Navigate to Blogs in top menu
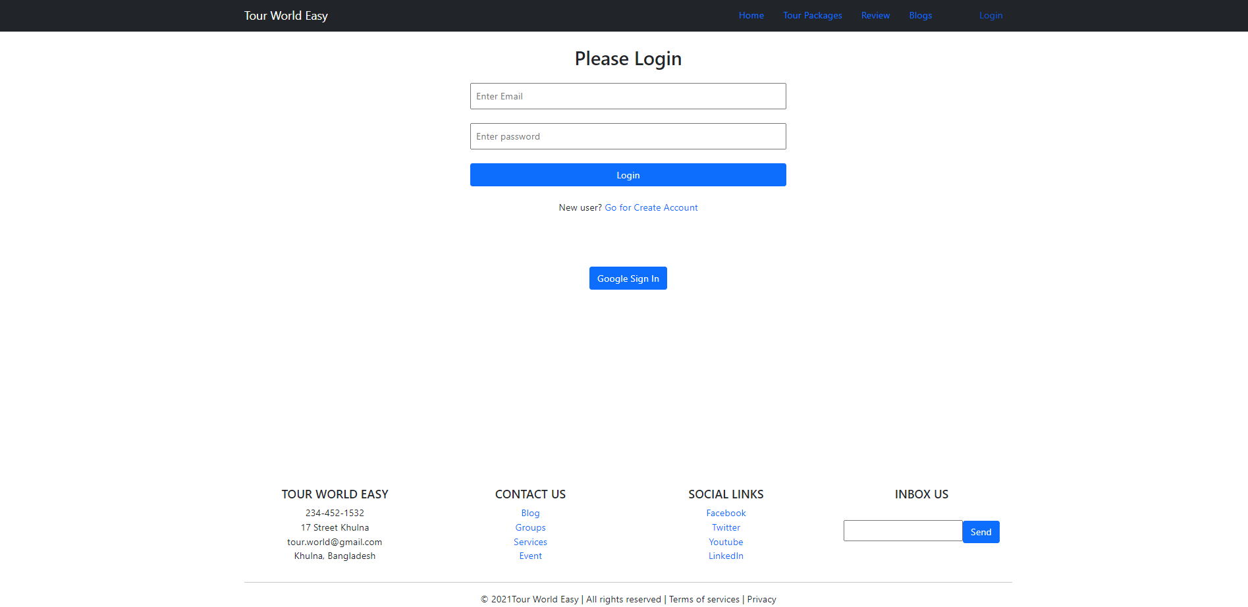 920,15
